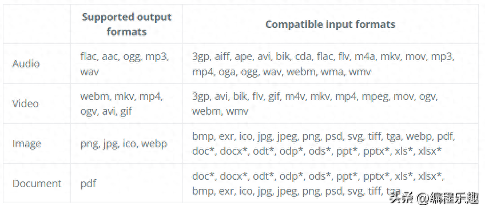Click the pptx*, xls*, xlsx* text in Image row
The image size is (485, 210).
(402, 151)
